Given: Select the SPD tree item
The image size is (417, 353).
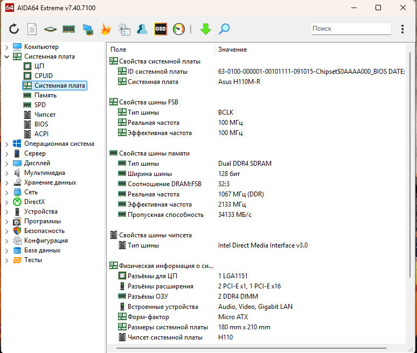Looking at the screenshot, I should (x=40, y=105).
